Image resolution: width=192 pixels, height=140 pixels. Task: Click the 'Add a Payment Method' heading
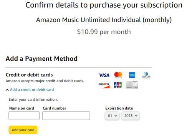point(41,59)
